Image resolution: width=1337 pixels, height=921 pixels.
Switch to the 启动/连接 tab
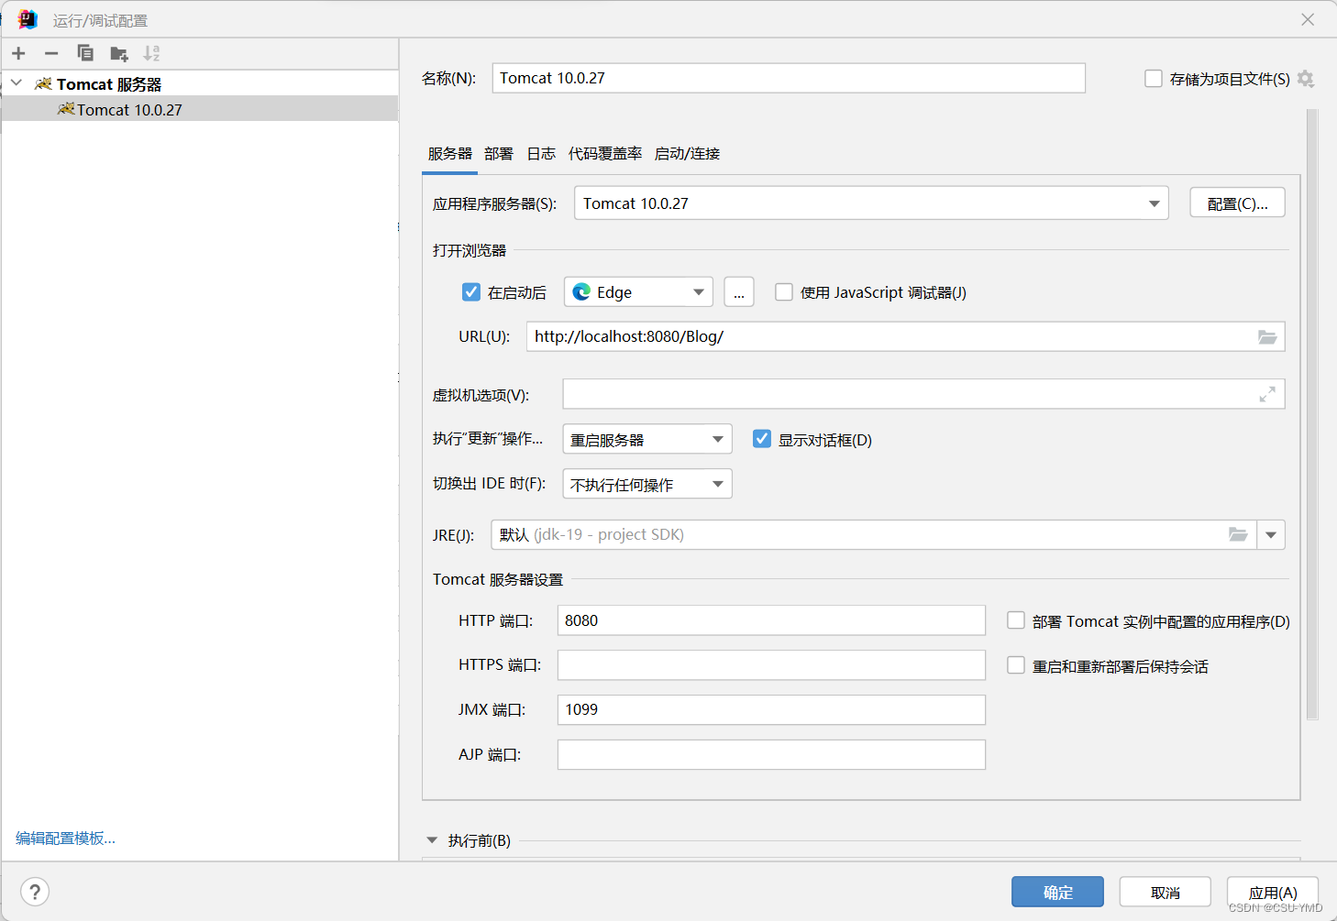click(687, 154)
